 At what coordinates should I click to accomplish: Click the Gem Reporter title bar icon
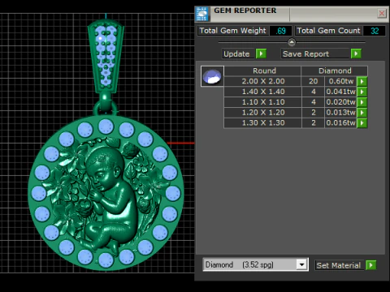[x=201, y=14]
